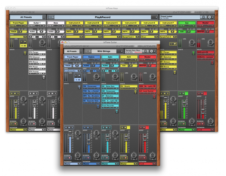The image size is (226, 176).
Task: Open preset list icon beside Keys All Presets
Action: click(x=44, y=17)
